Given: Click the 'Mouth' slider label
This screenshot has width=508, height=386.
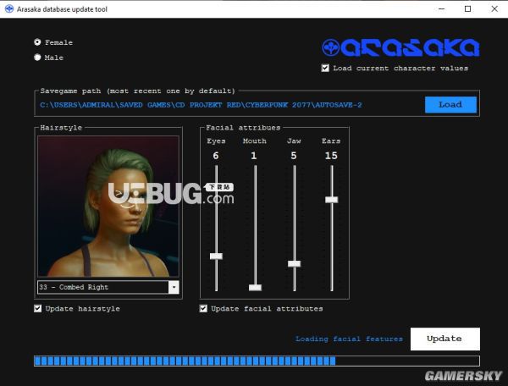Looking at the screenshot, I should pos(255,141).
